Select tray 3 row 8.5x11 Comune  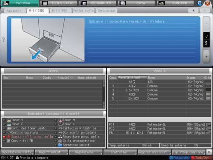point(160,90)
